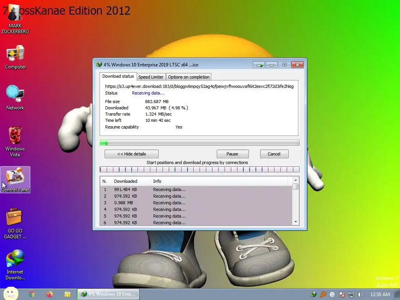Select connection row 2 in the list
The image size is (400, 300).
point(196,196)
